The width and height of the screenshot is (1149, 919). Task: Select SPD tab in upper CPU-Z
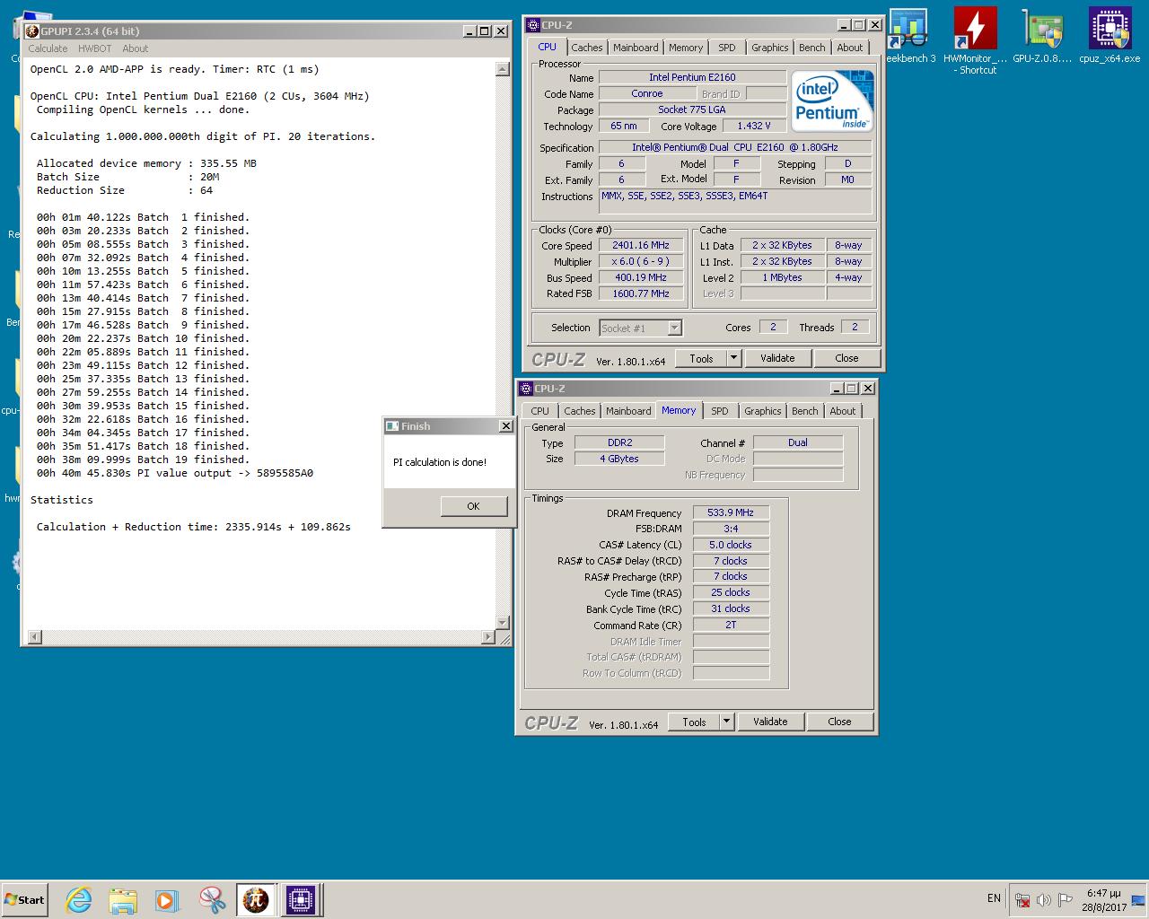pyautogui.click(x=727, y=48)
